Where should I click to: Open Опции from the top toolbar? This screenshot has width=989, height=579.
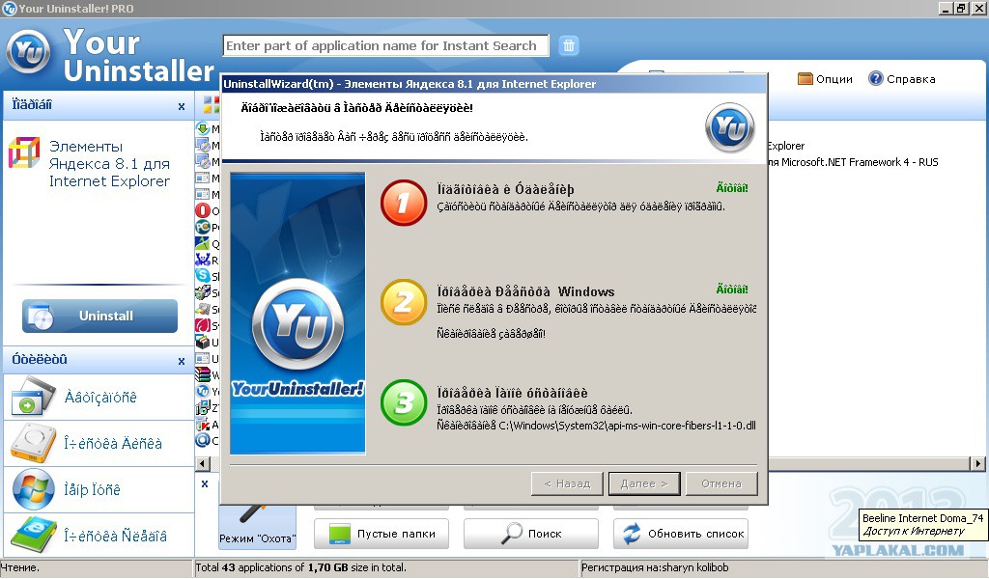[825, 79]
